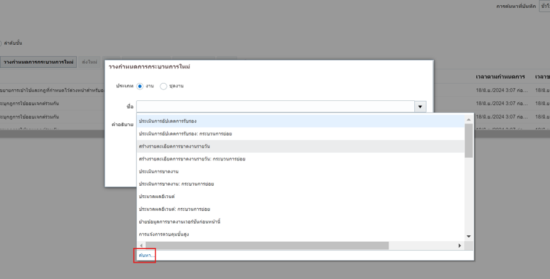Pick 'ประเมินการขาดงาน' from dropdown list

[158, 172]
